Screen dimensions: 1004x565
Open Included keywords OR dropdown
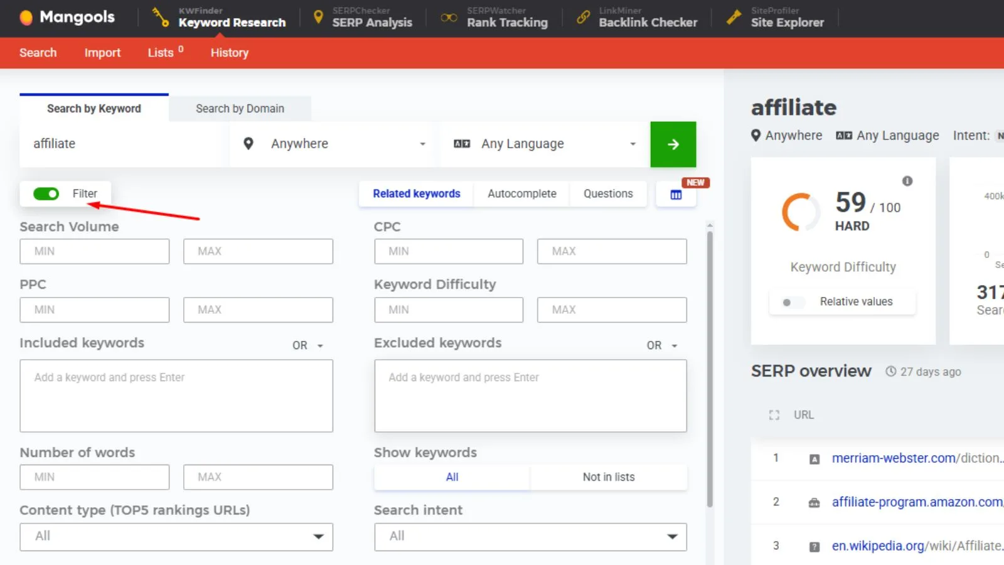pos(307,345)
